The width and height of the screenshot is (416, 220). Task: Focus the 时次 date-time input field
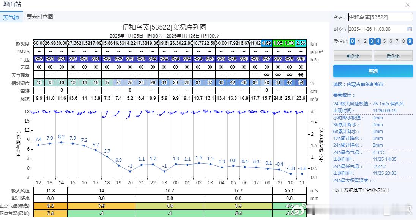tap(380, 29)
